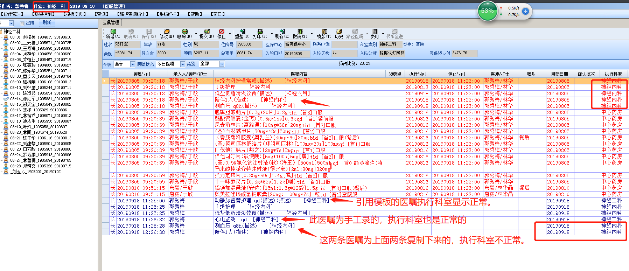The image size is (629, 271).
Task: Toggle the 出院 discharged checkbox
Action: pyautogui.click(x=22, y=23)
